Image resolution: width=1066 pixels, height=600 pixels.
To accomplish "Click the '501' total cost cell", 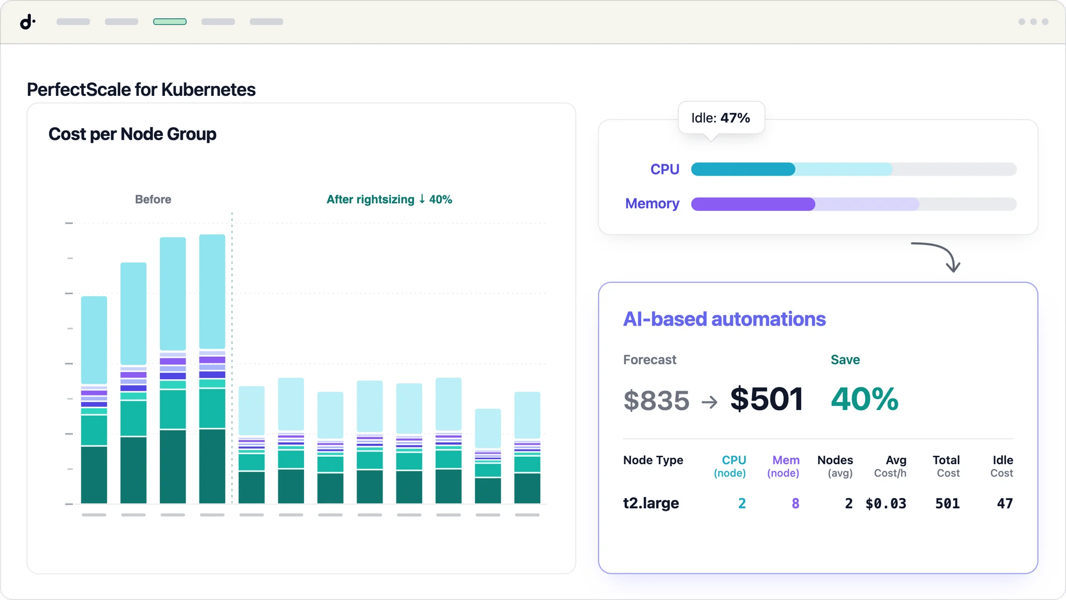I will tap(947, 504).
